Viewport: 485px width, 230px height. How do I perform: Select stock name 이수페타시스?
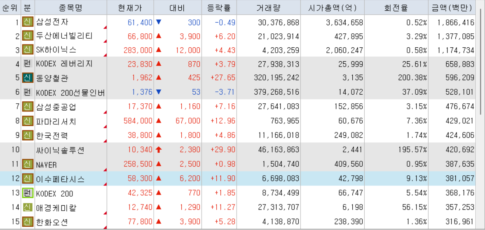[x=60, y=179]
